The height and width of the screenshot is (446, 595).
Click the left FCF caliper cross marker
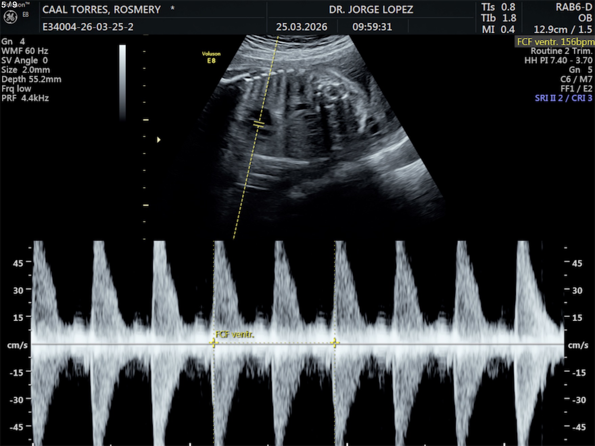tap(213, 343)
